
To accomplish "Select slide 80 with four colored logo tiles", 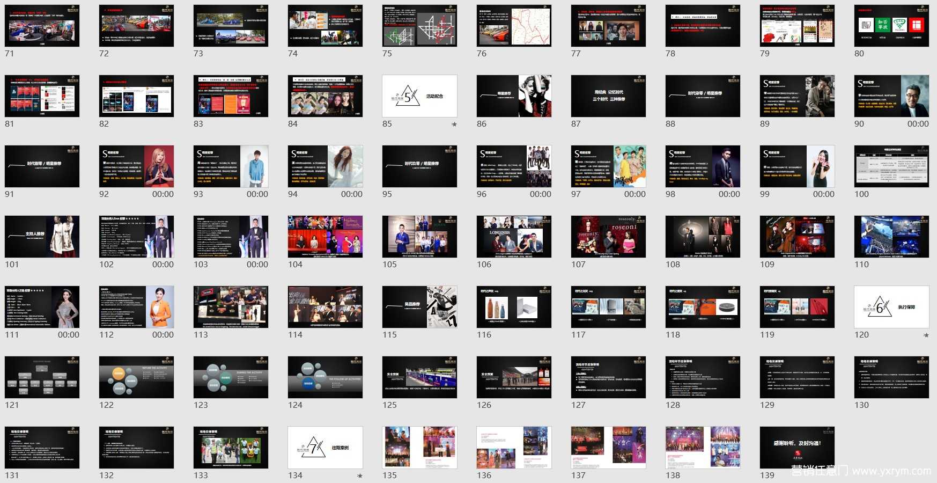I will 891,26.
